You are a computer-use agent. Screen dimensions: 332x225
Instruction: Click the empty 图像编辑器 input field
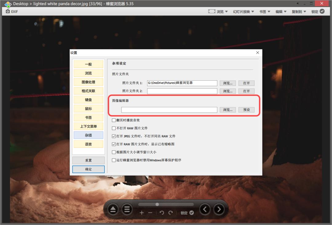coord(169,109)
